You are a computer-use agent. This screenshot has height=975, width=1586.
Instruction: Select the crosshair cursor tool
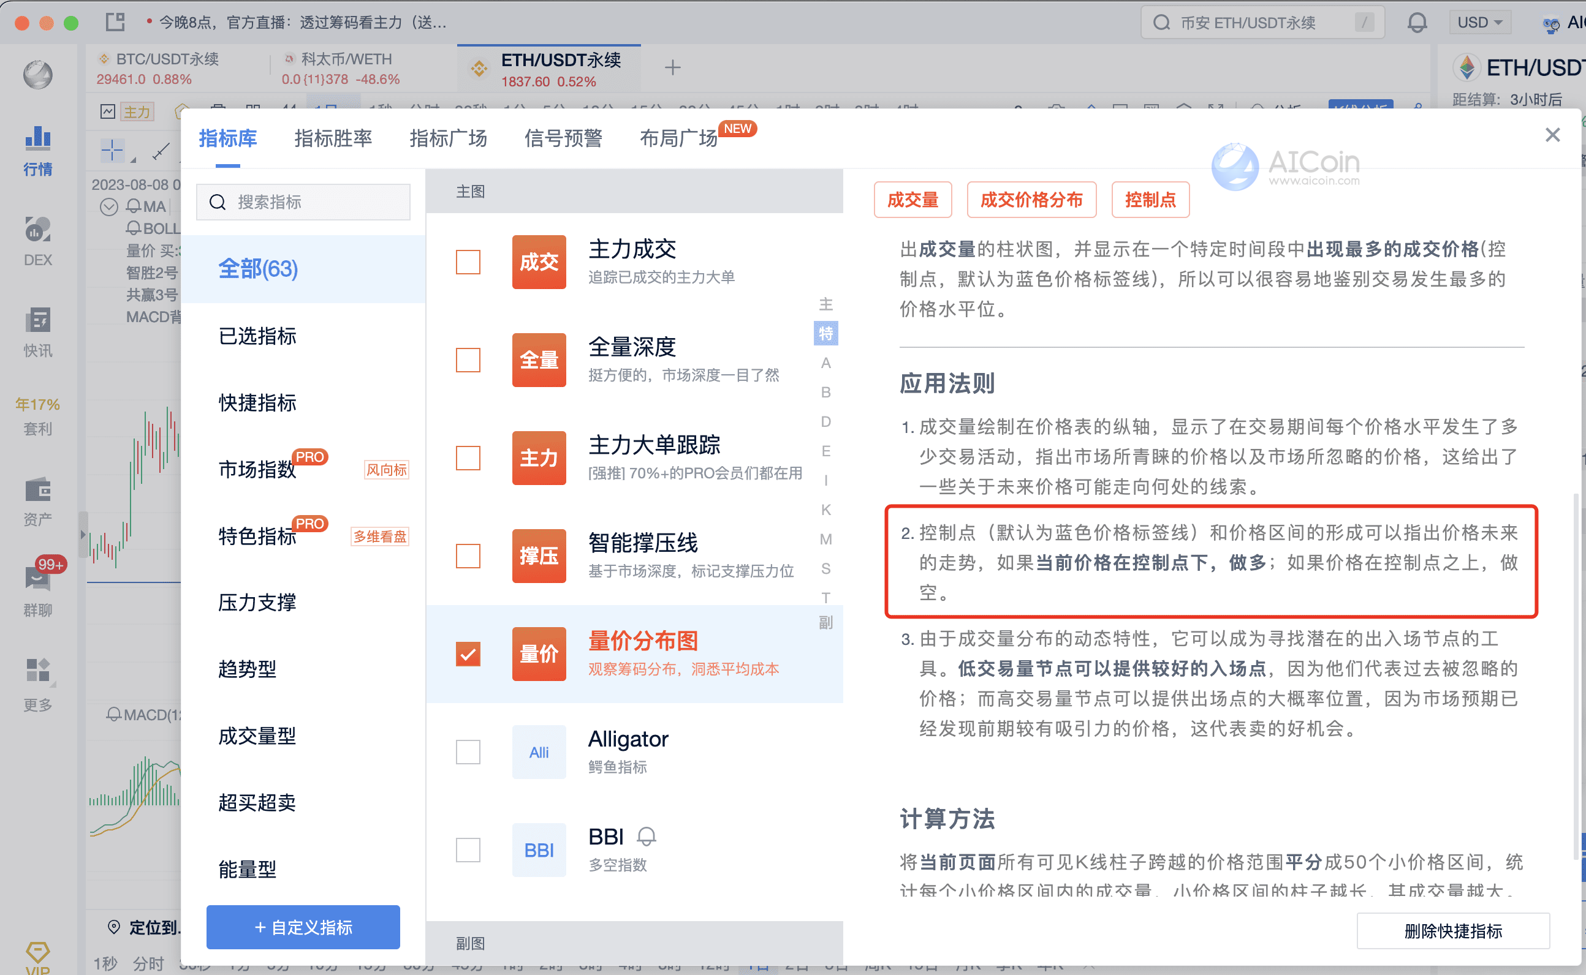click(112, 151)
